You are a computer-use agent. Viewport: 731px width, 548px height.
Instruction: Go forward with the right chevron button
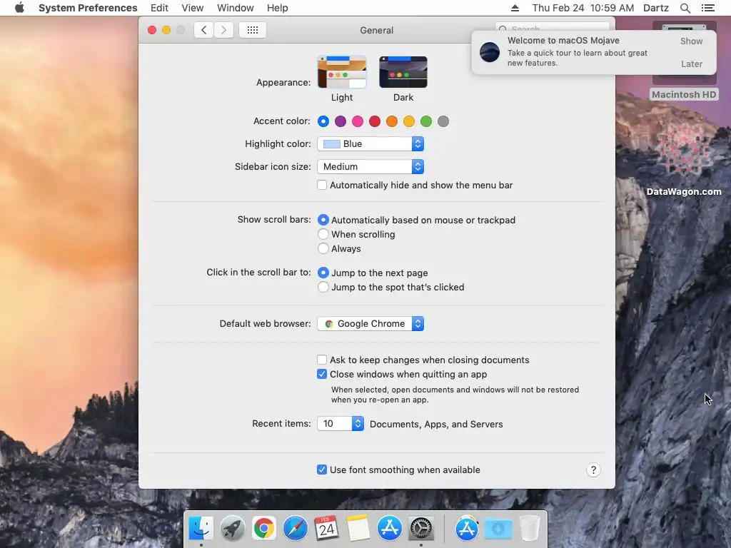(x=223, y=30)
